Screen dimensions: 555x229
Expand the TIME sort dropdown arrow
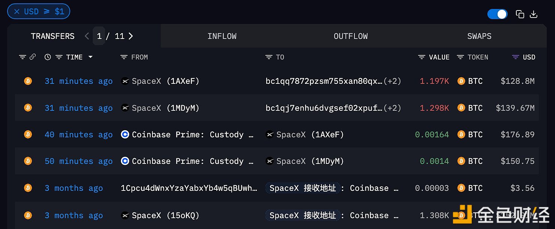point(90,57)
